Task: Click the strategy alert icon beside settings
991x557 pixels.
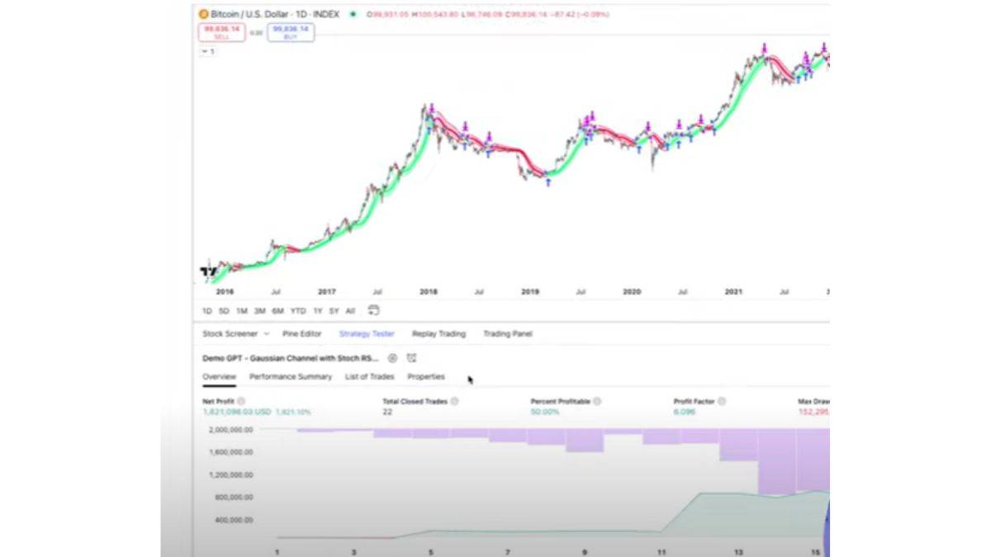Action: point(411,358)
